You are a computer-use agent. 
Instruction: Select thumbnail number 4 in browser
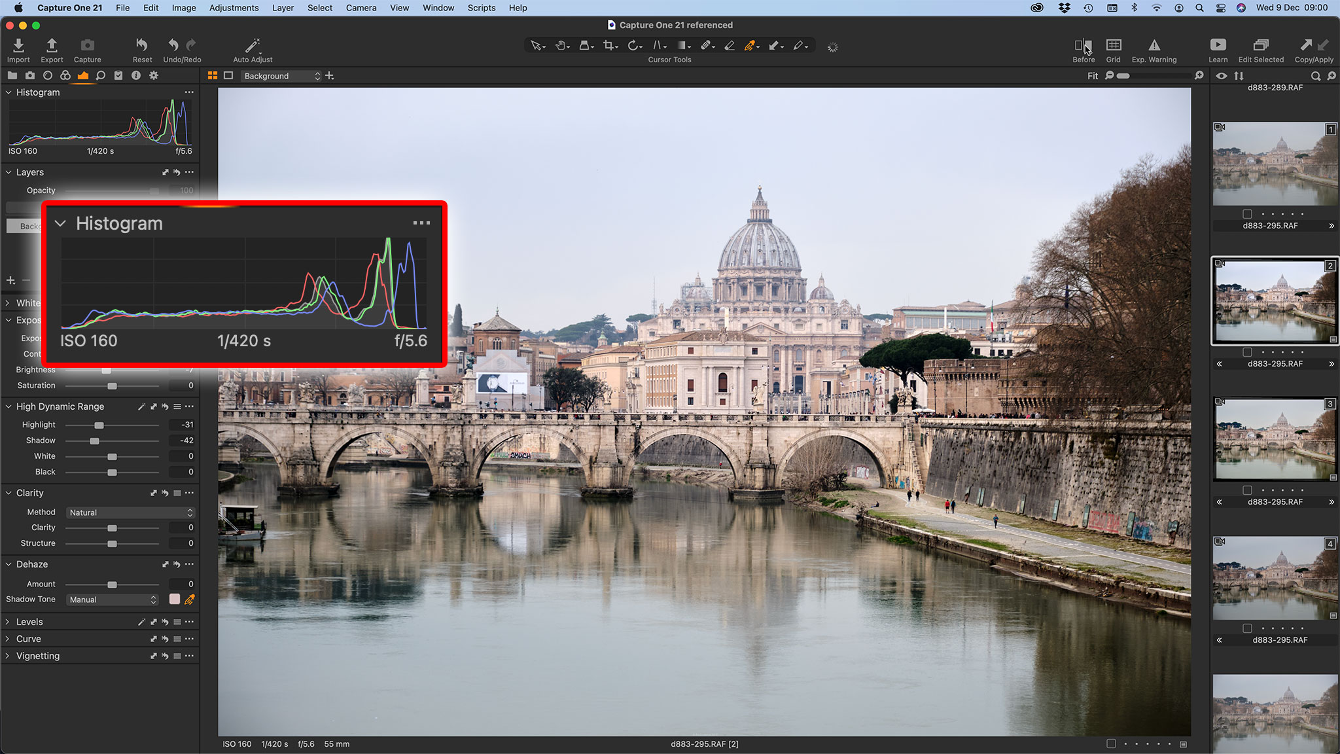click(1275, 579)
